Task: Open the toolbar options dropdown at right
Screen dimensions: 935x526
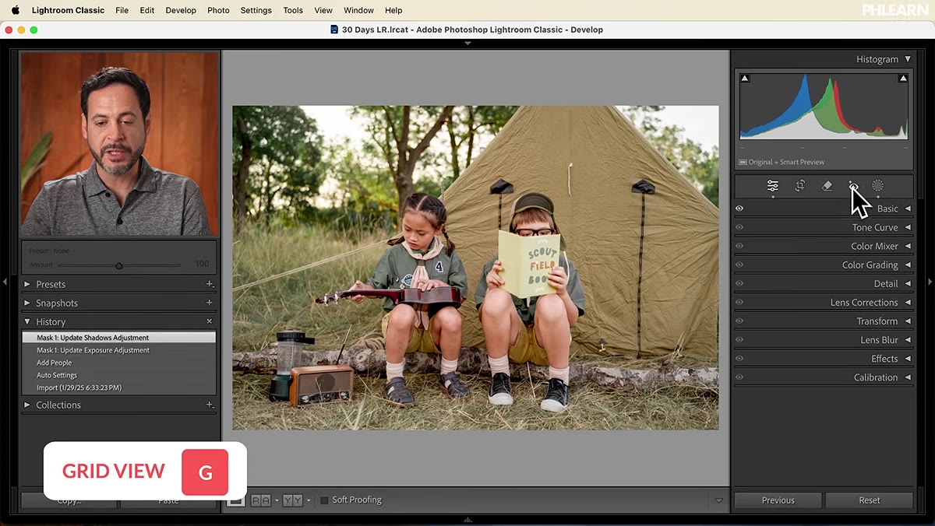Action: coord(719,500)
